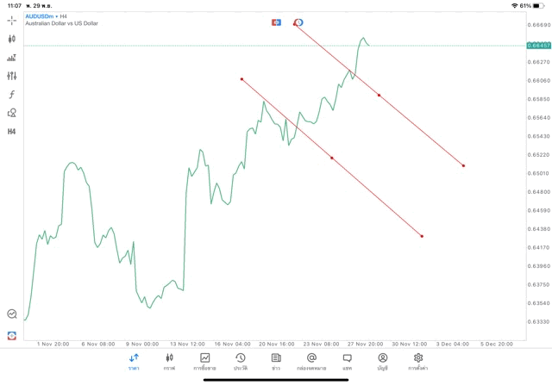Click the chart search icon at bottom left
This screenshot has height=385, width=552.
pos(12,314)
